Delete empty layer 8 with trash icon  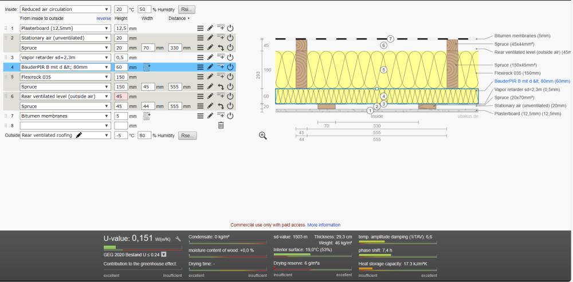click(221, 125)
